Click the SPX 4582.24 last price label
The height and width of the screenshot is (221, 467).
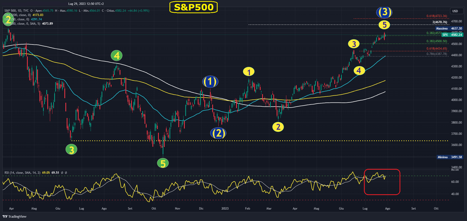click(x=452, y=35)
